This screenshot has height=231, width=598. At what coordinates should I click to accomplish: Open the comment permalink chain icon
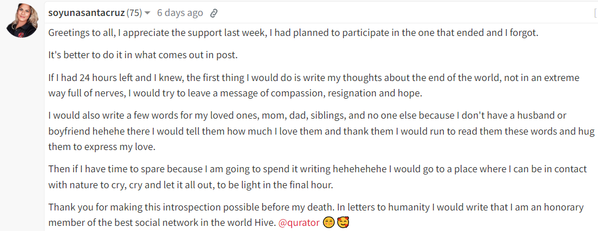tap(214, 13)
